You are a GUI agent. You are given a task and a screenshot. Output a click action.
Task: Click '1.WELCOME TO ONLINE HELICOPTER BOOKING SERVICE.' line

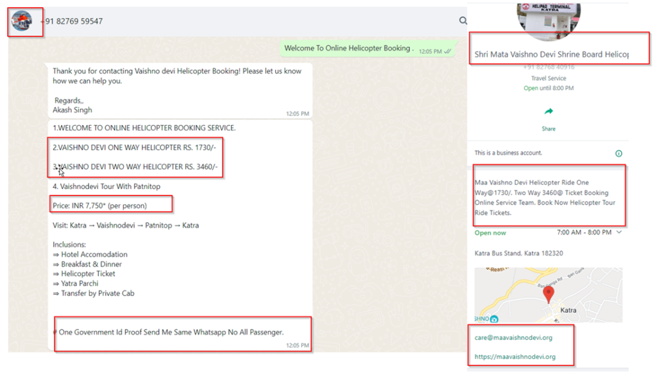(x=144, y=128)
